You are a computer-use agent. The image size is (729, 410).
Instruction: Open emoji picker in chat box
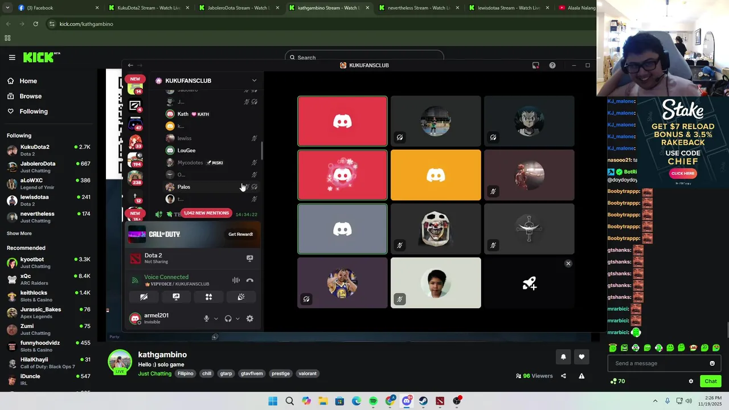(x=712, y=363)
